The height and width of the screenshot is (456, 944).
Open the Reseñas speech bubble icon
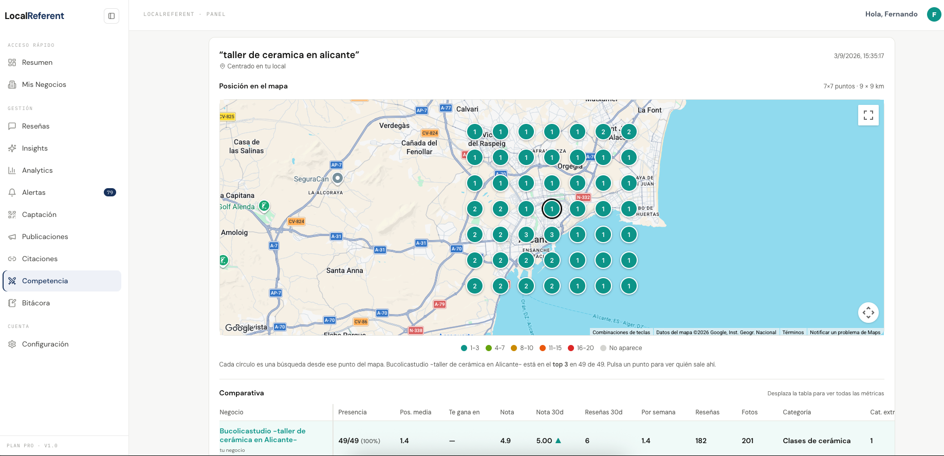pyautogui.click(x=12, y=126)
